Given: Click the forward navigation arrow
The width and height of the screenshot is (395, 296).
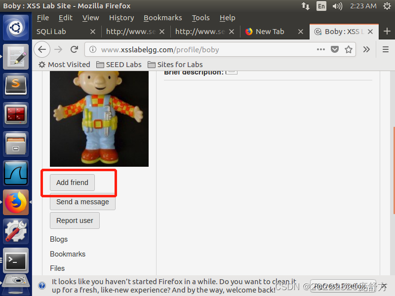Looking at the screenshot, I should [x=58, y=50].
